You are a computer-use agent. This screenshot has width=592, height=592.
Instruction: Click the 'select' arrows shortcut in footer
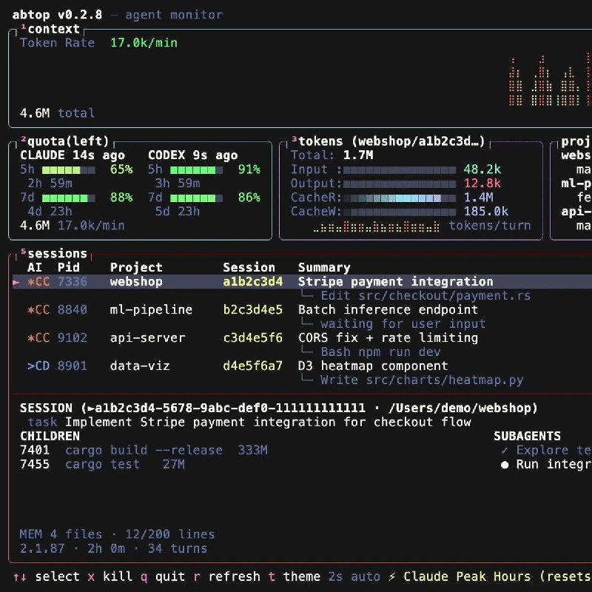[46, 576]
